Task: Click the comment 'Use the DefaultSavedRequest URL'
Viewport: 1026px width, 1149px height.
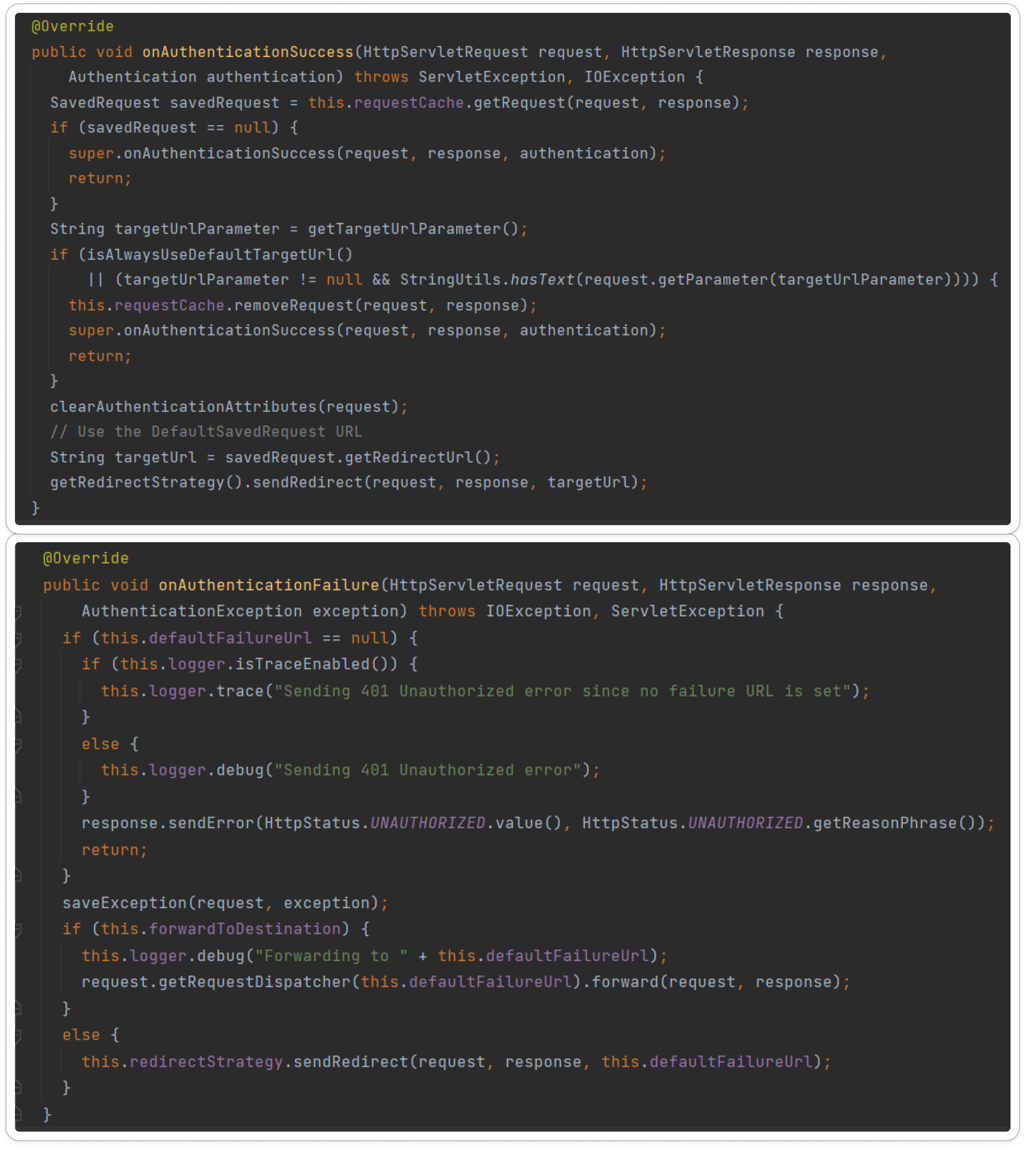Action: 220,432
